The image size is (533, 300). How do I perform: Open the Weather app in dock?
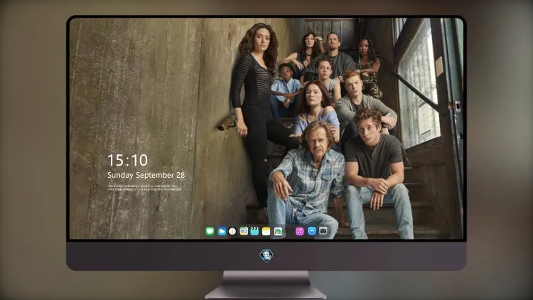tap(222, 231)
